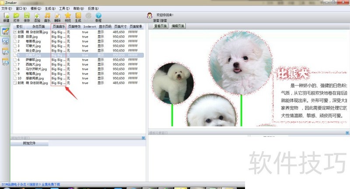
Task: Select the 卷首语.jpg page row
Action: [78, 41]
